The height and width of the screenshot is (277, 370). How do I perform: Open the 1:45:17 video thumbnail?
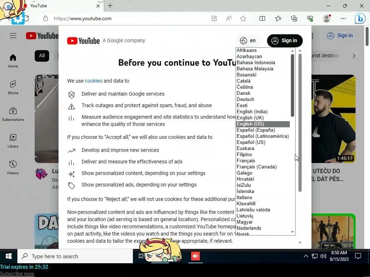coord(334,119)
